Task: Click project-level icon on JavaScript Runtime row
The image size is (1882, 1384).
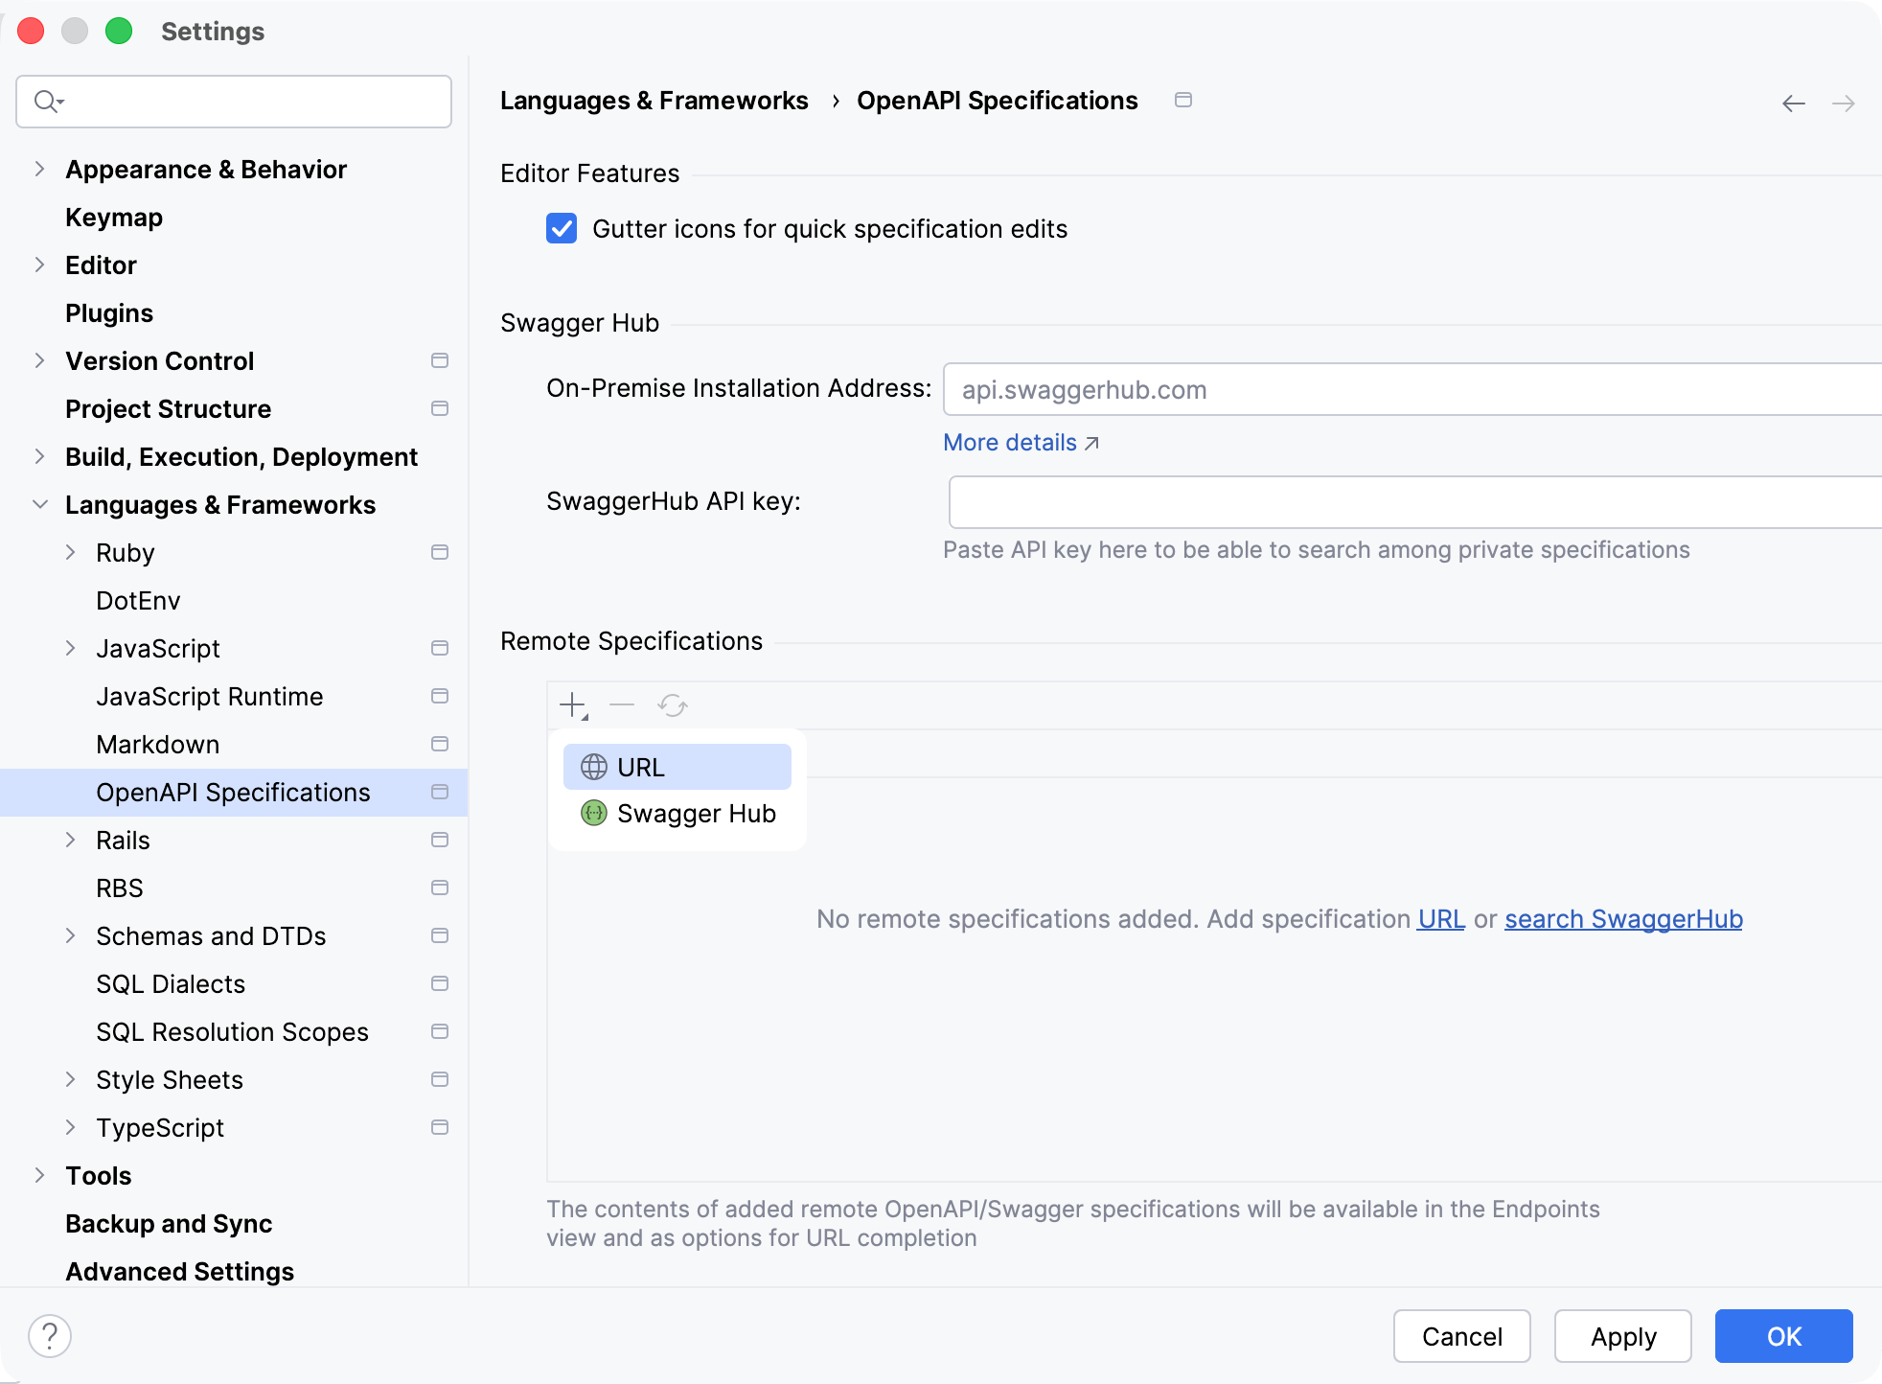Action: [x=440, y=696]
